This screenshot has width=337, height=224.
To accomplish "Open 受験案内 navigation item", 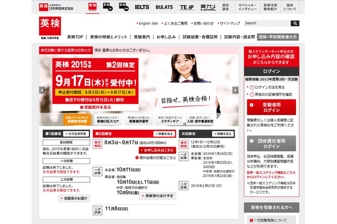I will click(142, 37).
